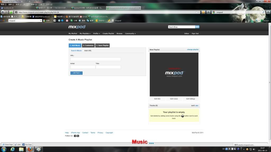Click the Twitter icon next to Follow Us
271x152 pixels.
[x=78, y=136]
